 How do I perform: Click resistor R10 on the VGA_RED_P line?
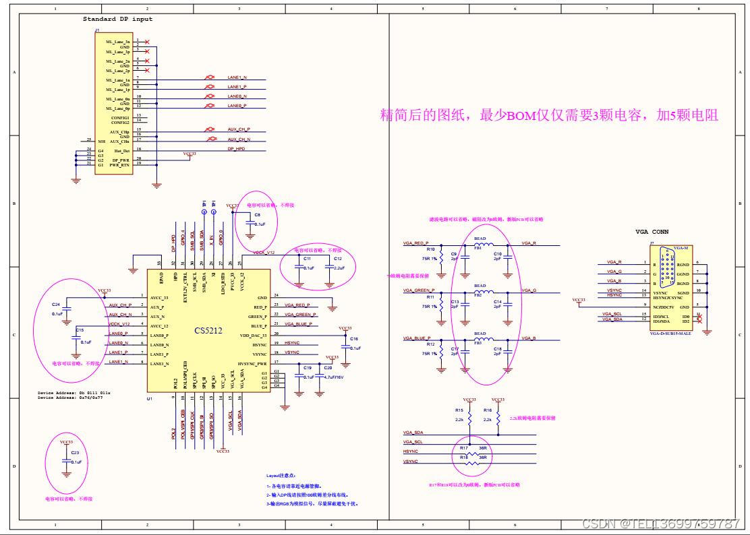441,258
